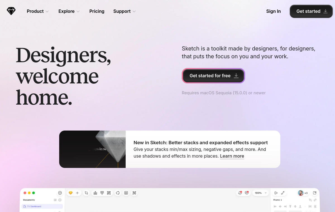Go to the Pricing page
Image resolution: width=335 pixels, height=212 pixels.
[x=97, y=11]
